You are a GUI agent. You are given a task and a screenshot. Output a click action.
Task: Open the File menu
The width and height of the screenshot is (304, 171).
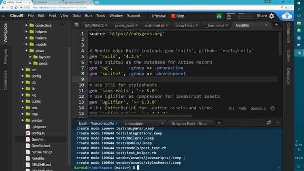30,16
